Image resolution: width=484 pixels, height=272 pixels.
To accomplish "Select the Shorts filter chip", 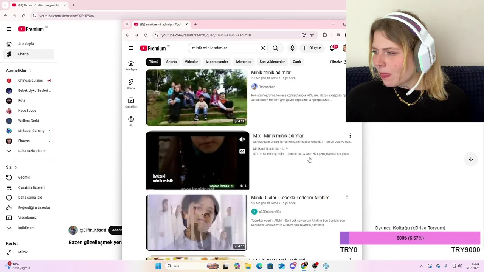I will pyautogui.click(x=171, y=62).
